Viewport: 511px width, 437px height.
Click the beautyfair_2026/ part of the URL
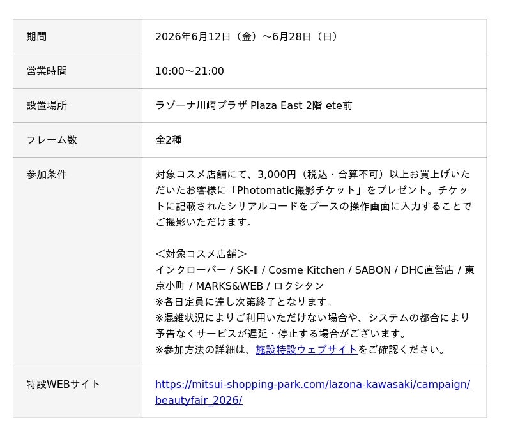tap(199, 400)
